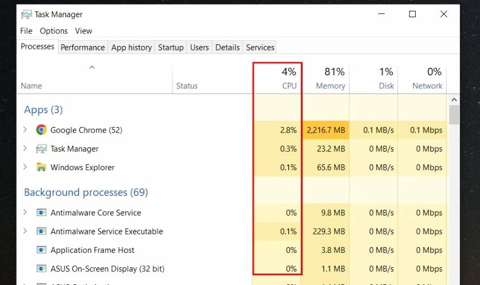The image size is (480, 285).
Task: Expand the Windows Explorer process group
Action: [25, 167]
